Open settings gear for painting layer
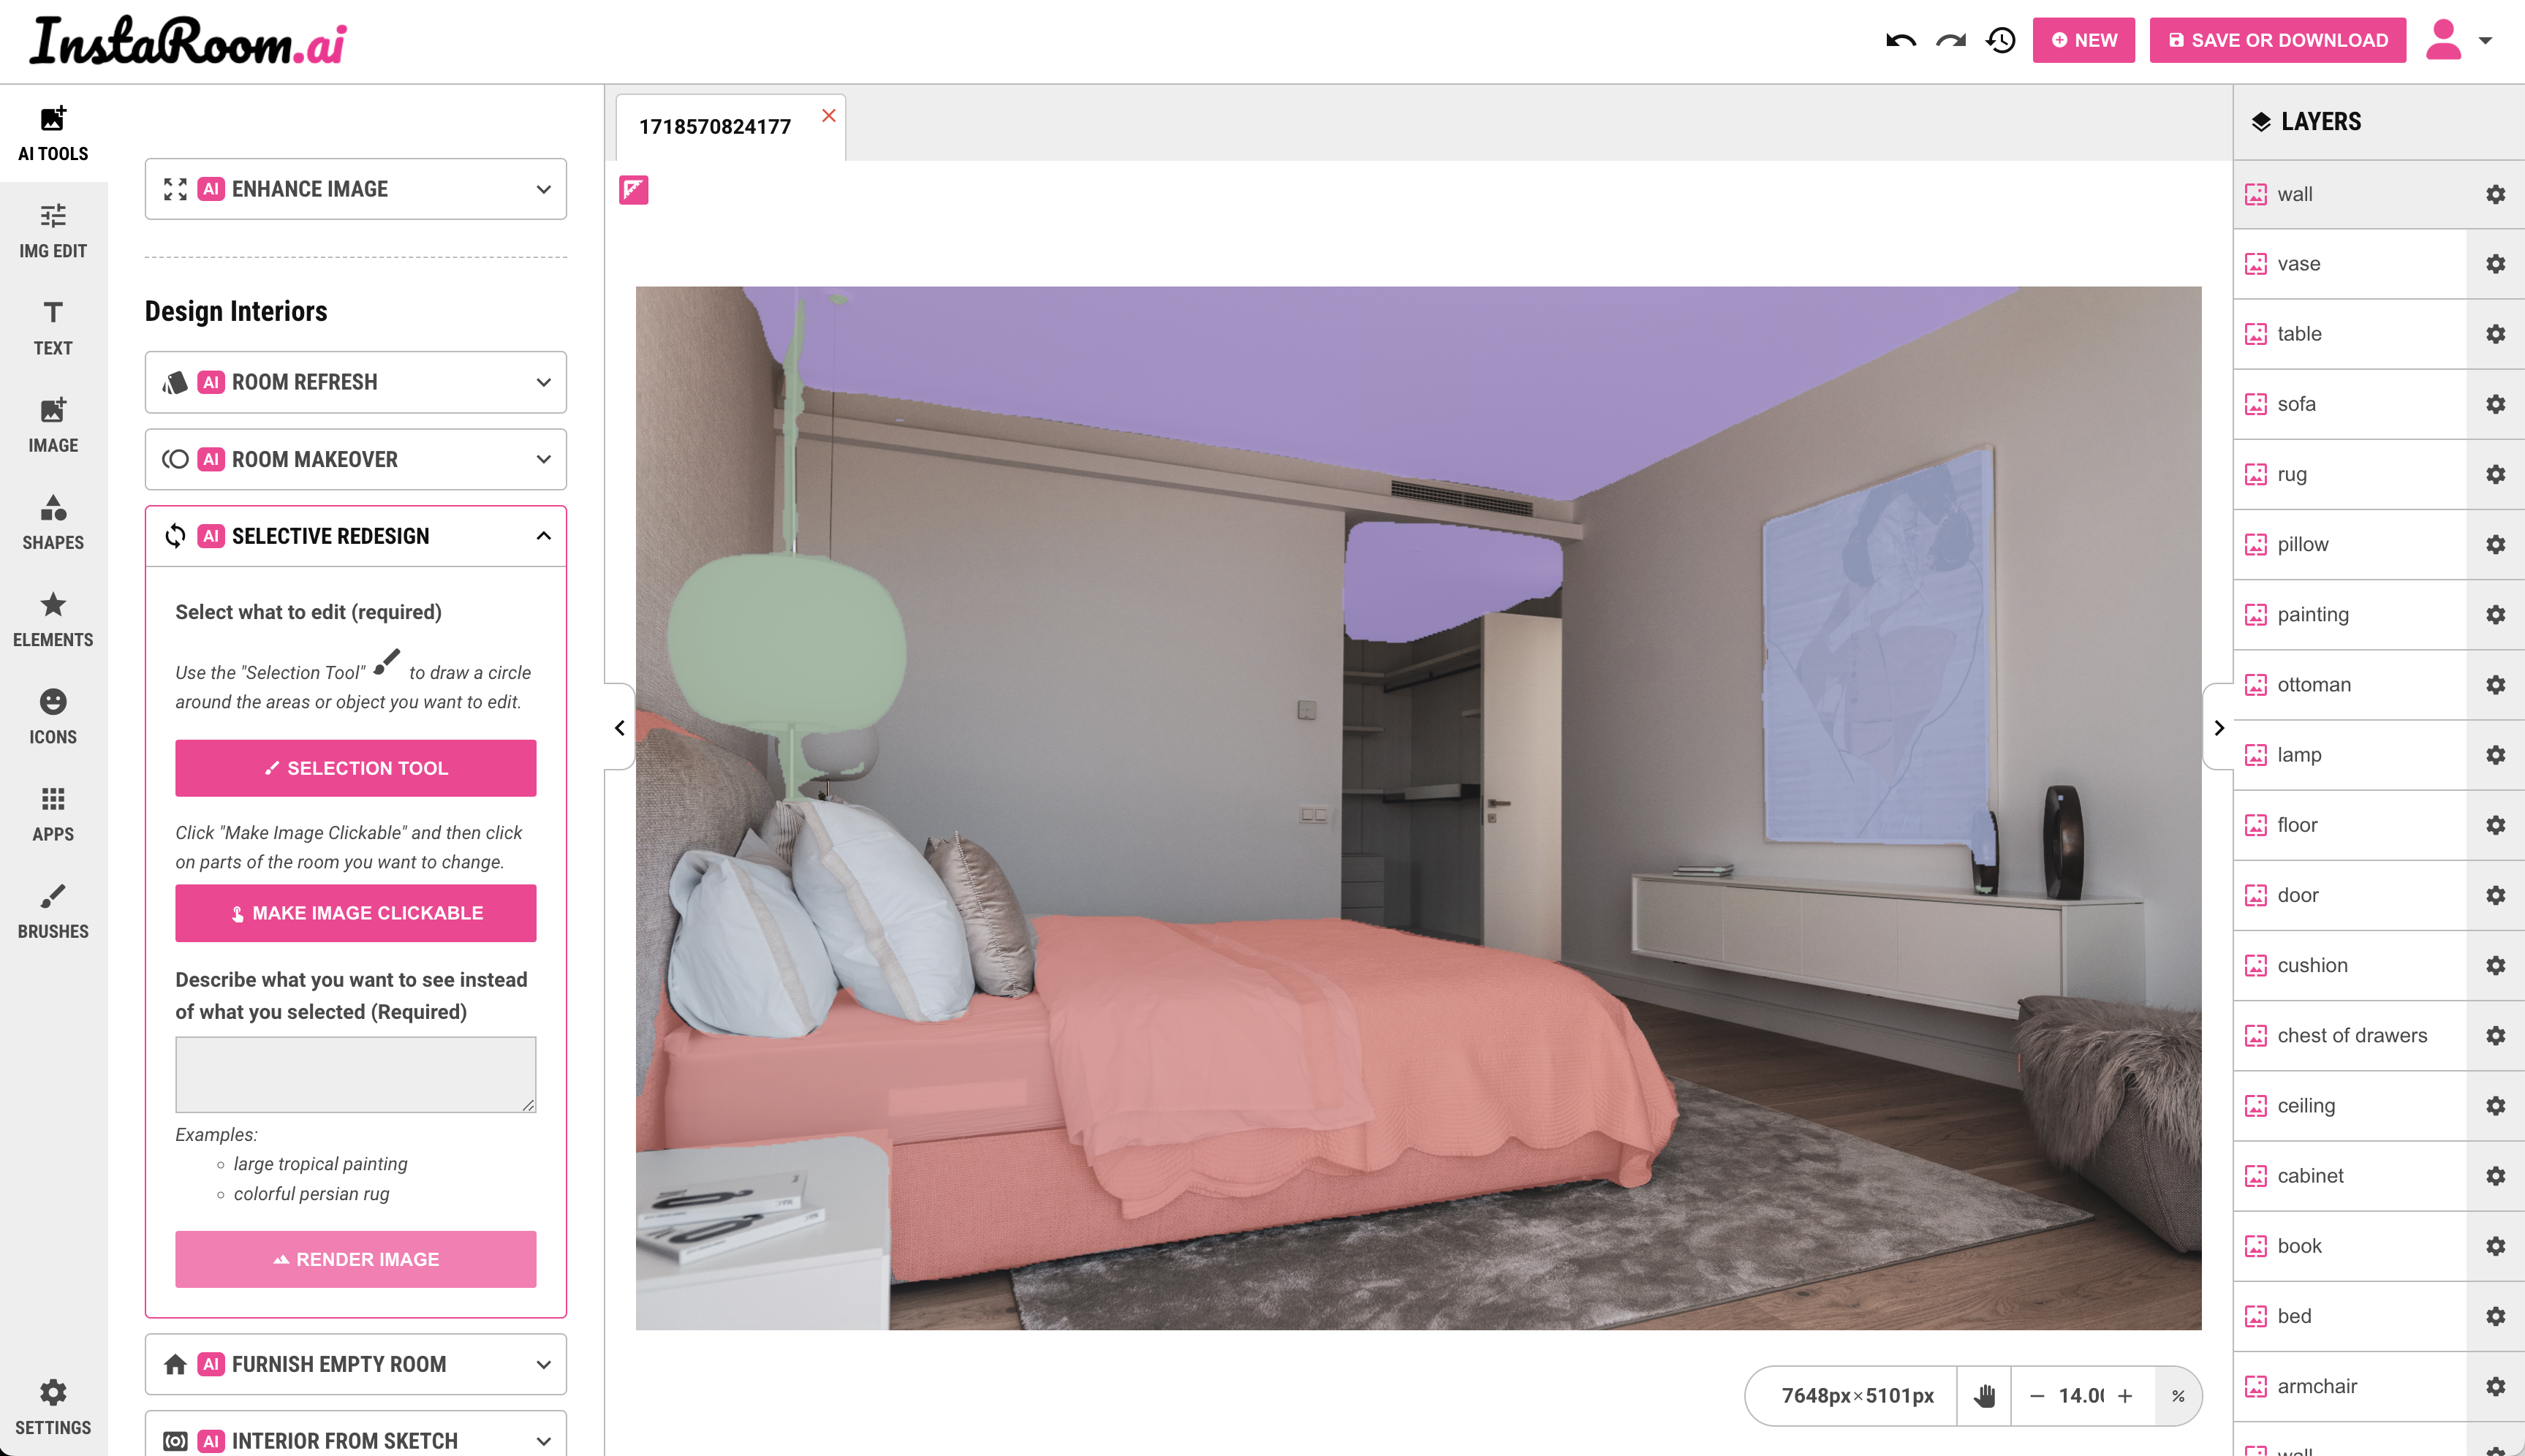The height and width of the screenshot is (1456, 2525). pos(2495,615)
